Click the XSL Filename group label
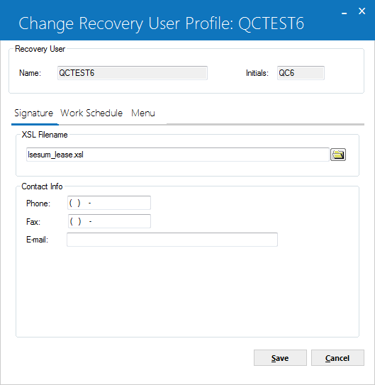 click(x=45, y=135)
